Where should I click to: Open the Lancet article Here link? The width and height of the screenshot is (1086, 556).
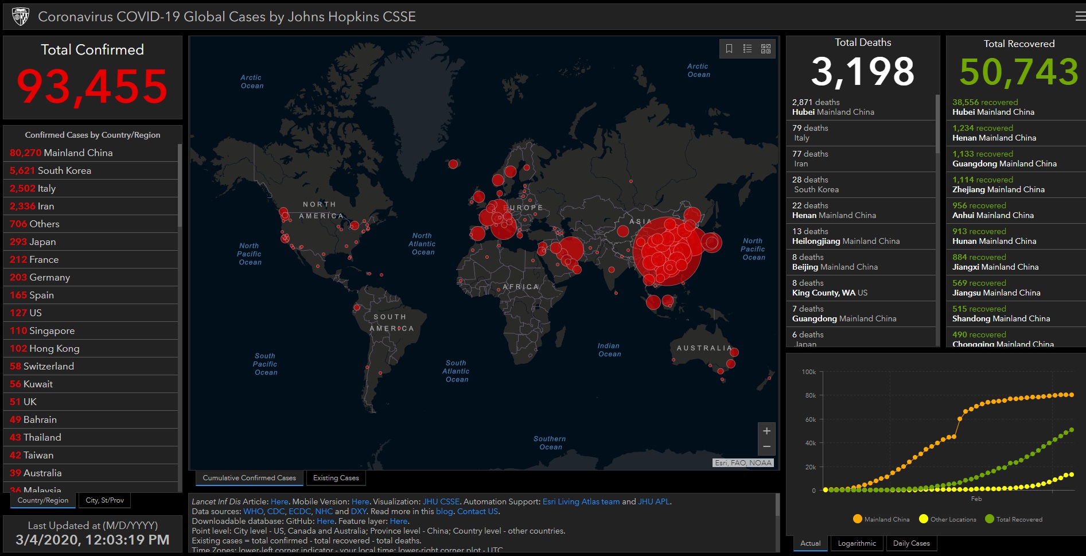pyautogui.click(x=279, y=501)
